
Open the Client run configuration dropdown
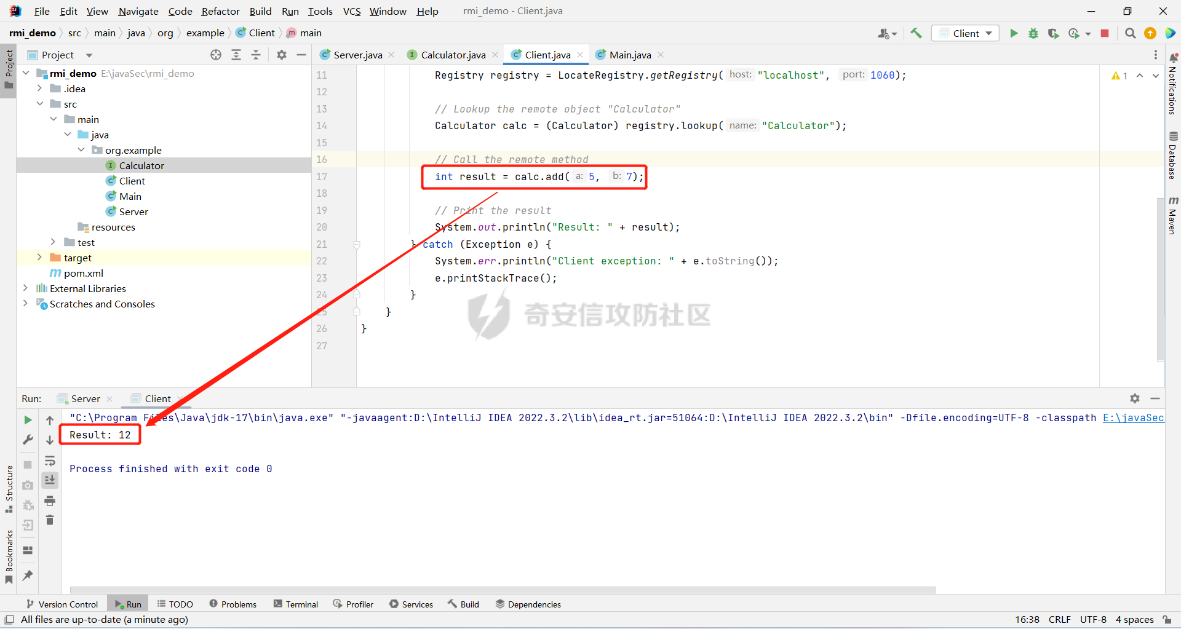tap(965, 33)
